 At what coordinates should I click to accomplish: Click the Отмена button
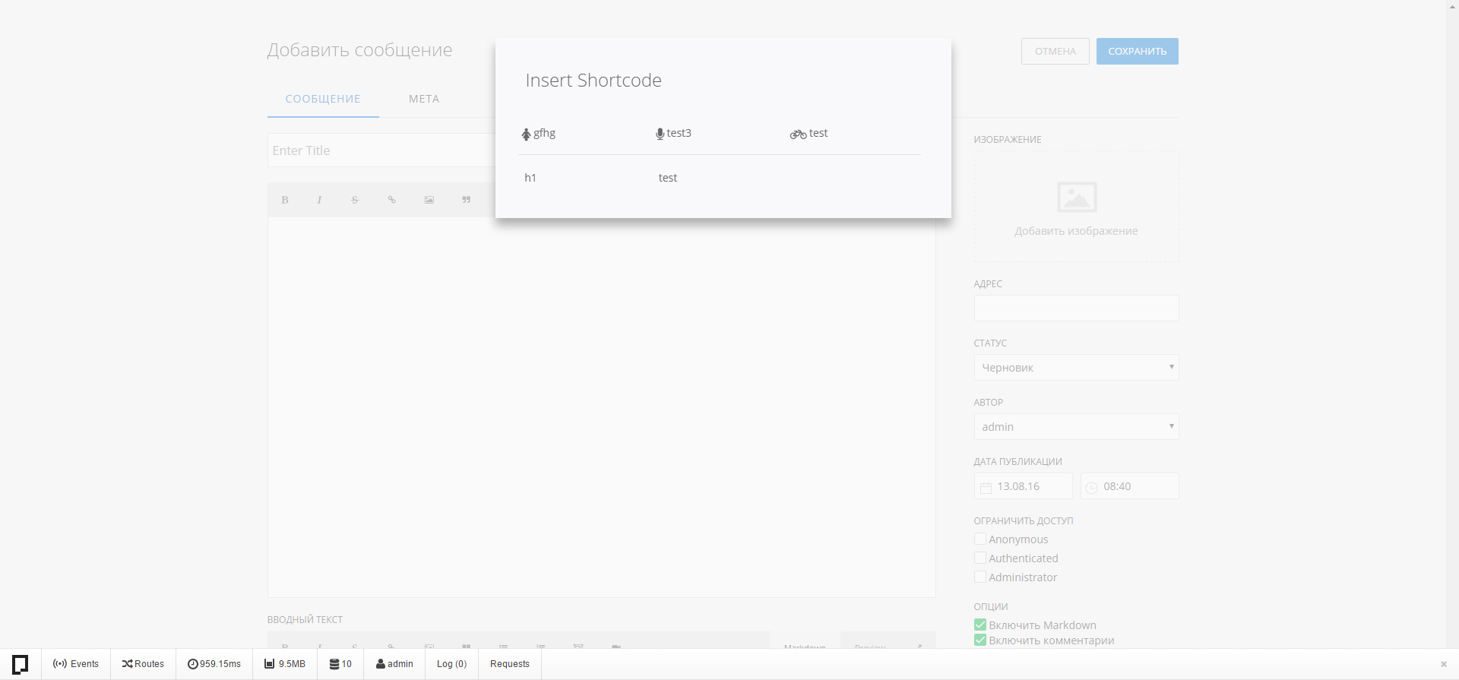pyautogui.click(x=1055, y=51)
